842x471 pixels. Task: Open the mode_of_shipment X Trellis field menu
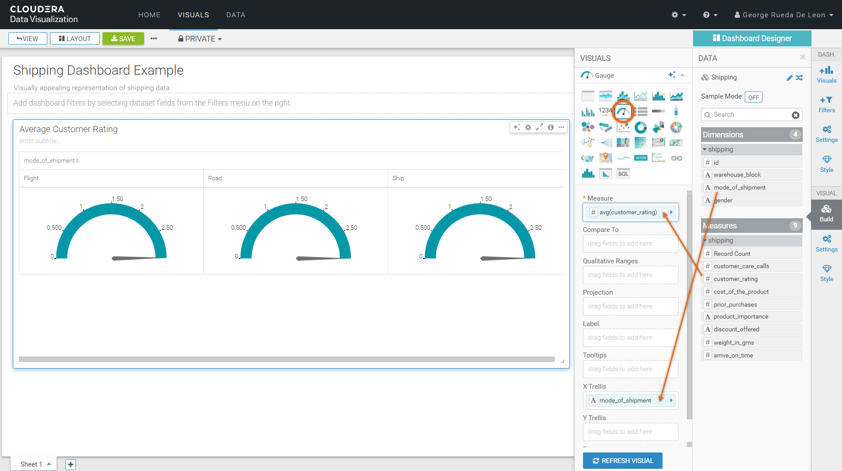coord(671,400)
